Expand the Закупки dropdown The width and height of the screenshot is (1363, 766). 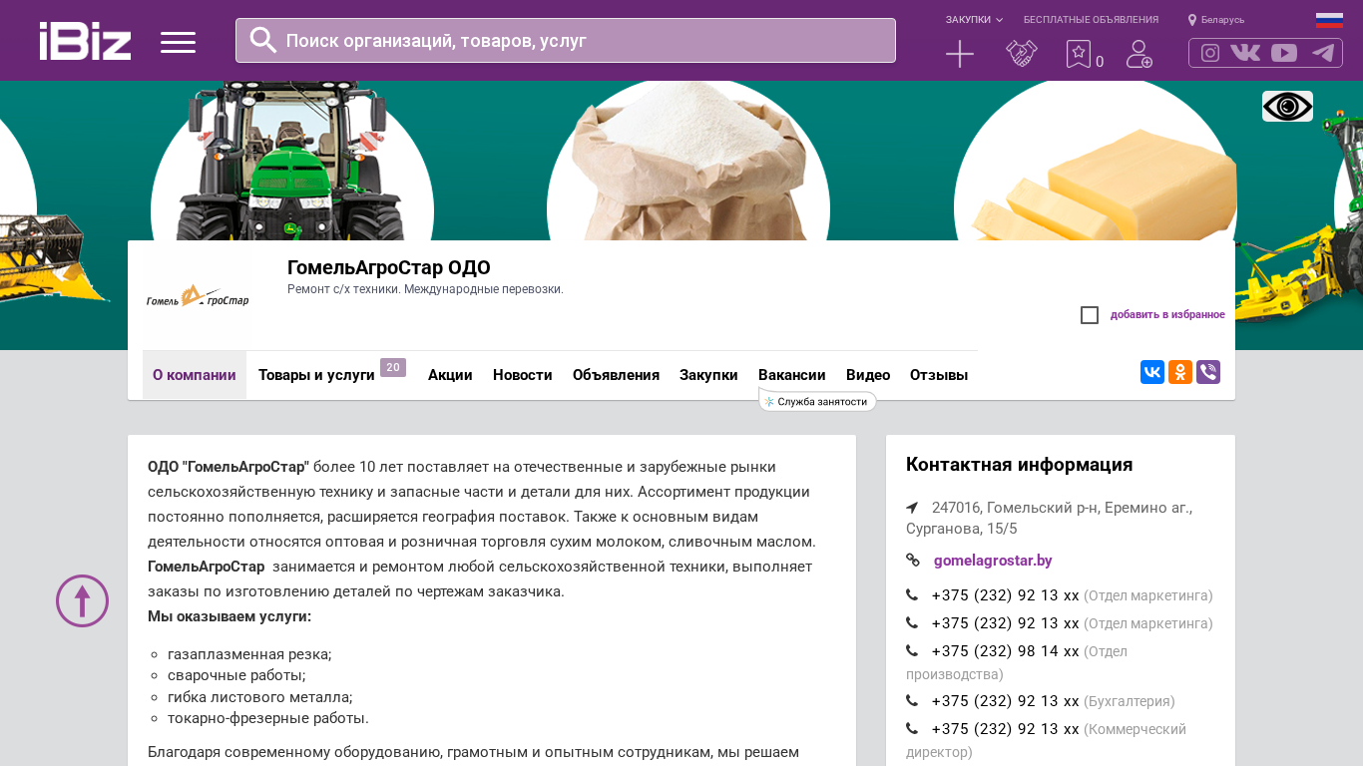[x=974, y=20]
